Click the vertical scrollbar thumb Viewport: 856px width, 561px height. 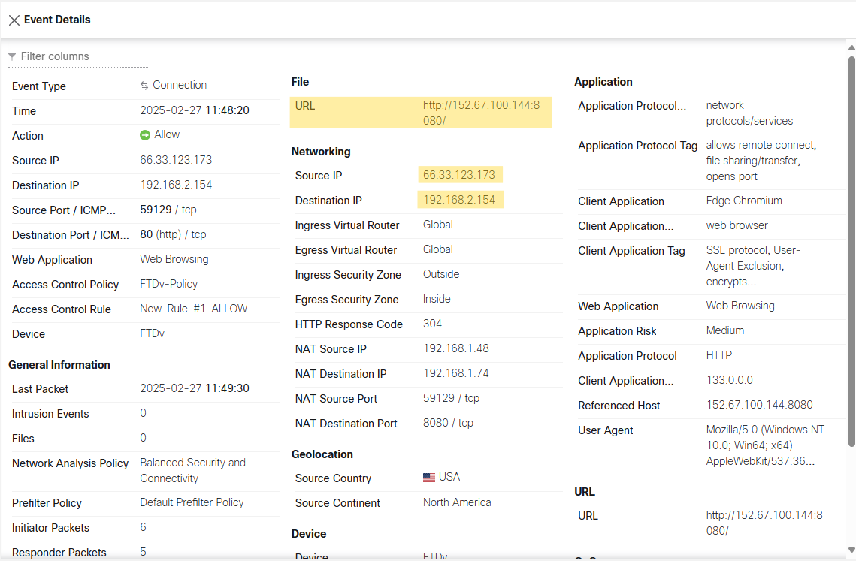[x=851, y=248]
